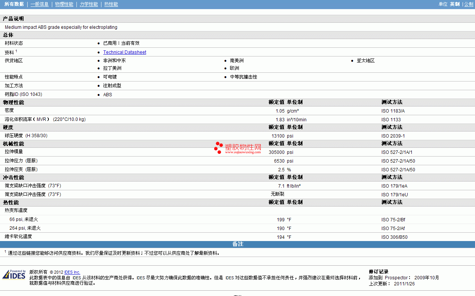Click the 亚太地区 supply region
475x296 pixels.
tap(366, 61)
